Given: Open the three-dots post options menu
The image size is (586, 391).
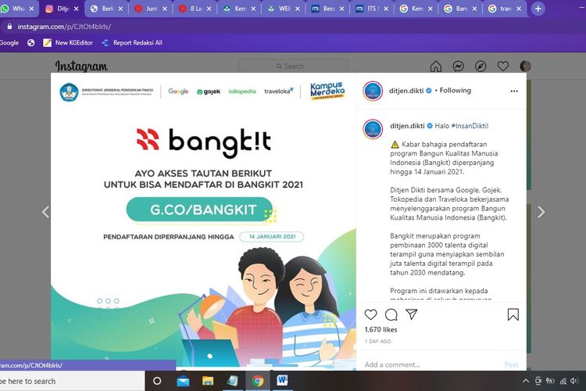Looking at the screenshot, I should [513, 91].
